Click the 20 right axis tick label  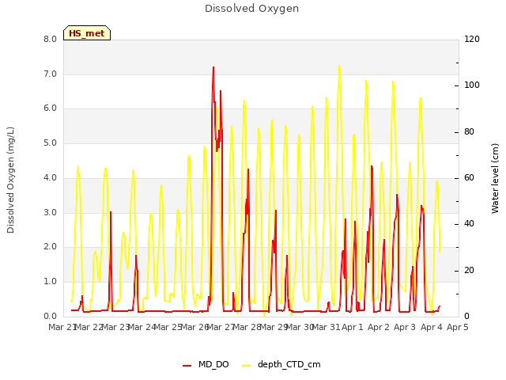pos(469,270)
